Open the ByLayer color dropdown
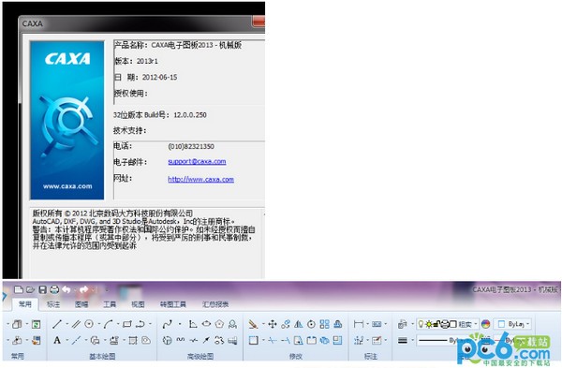Screen dimensions: 562x368 [513, 324]
